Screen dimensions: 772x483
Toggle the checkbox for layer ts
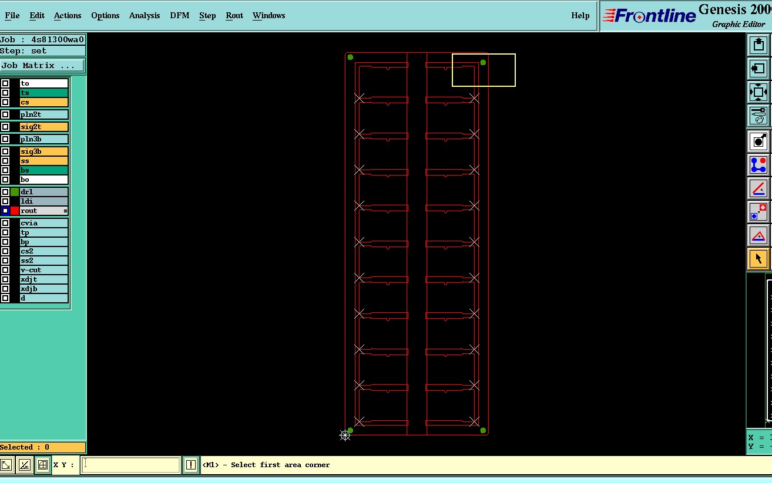(5, 93)
